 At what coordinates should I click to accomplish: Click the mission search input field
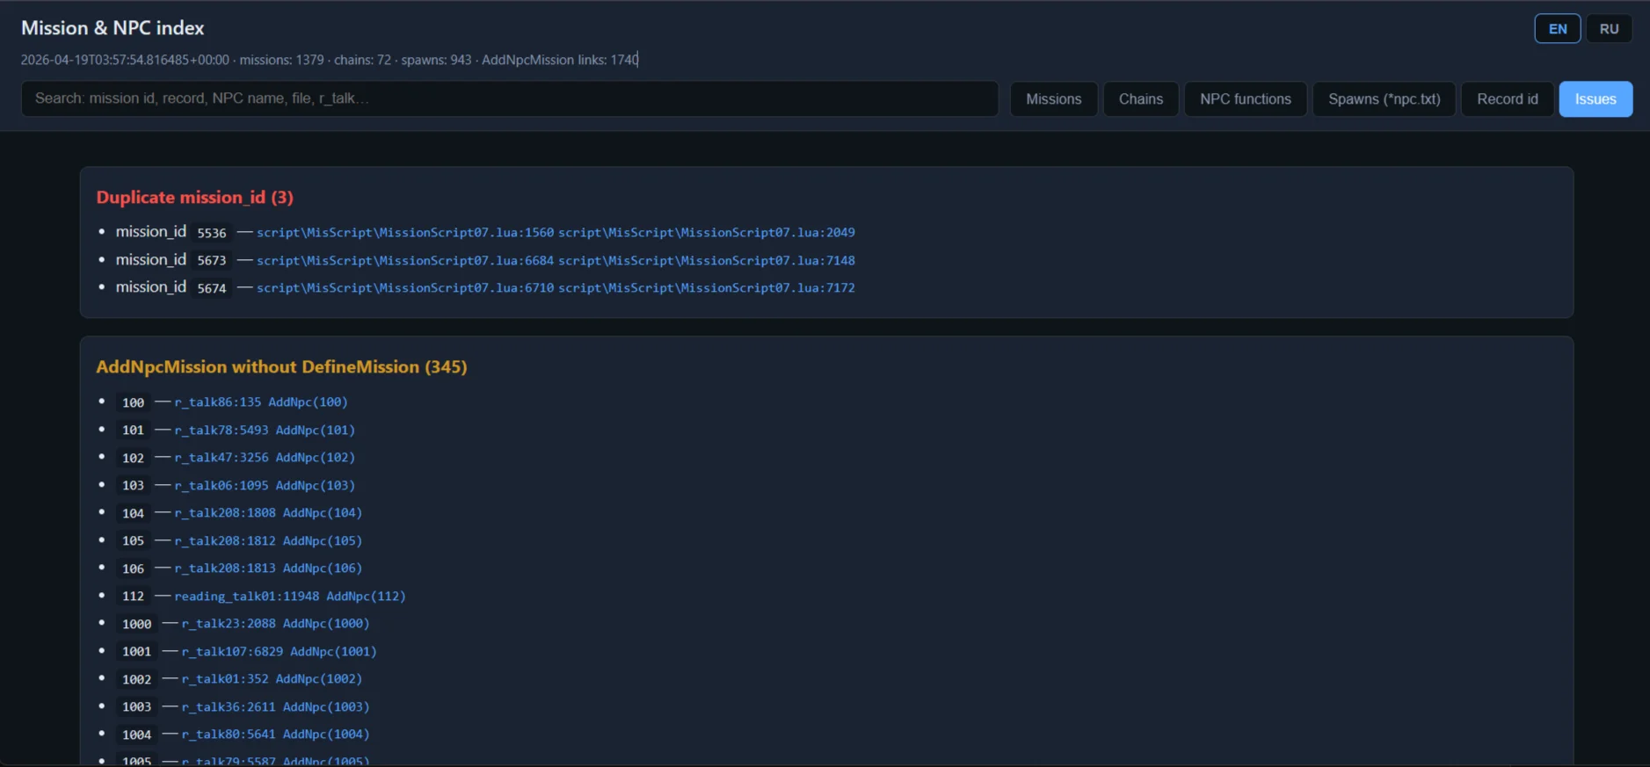[510, 99]
